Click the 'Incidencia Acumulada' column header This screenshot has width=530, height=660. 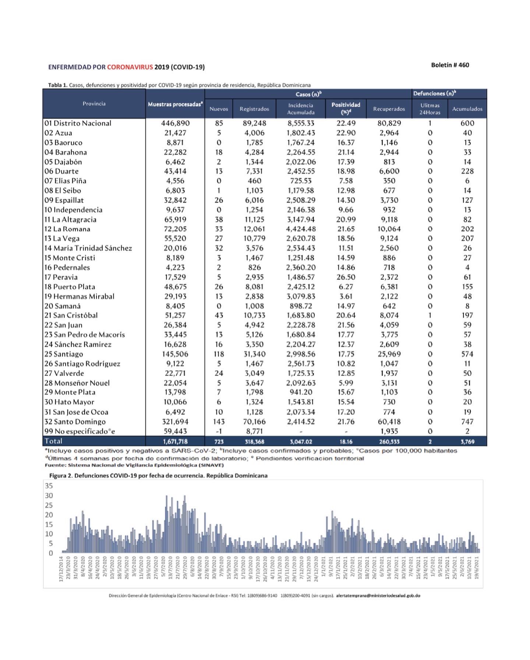[301, 109]
